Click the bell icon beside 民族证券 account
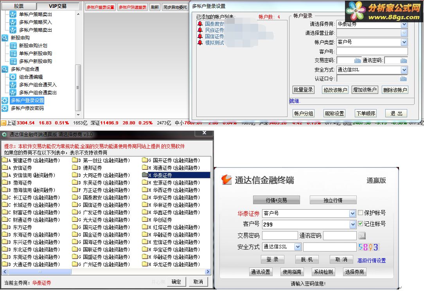Screen dimensions: 424x291 [200, 30]
